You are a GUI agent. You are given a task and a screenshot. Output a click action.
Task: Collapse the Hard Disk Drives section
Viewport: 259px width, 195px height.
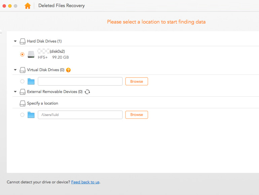(x=15, y=41)
